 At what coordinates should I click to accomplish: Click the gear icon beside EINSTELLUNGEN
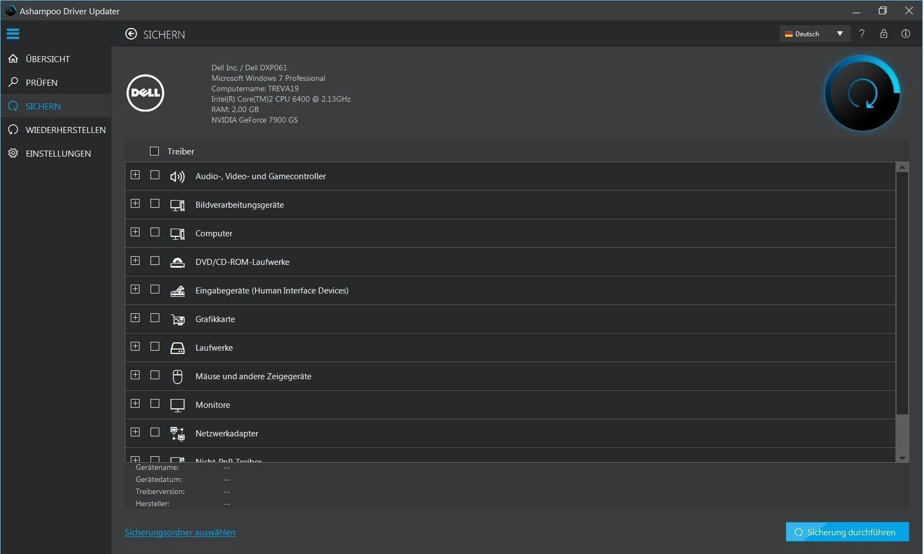13,153
